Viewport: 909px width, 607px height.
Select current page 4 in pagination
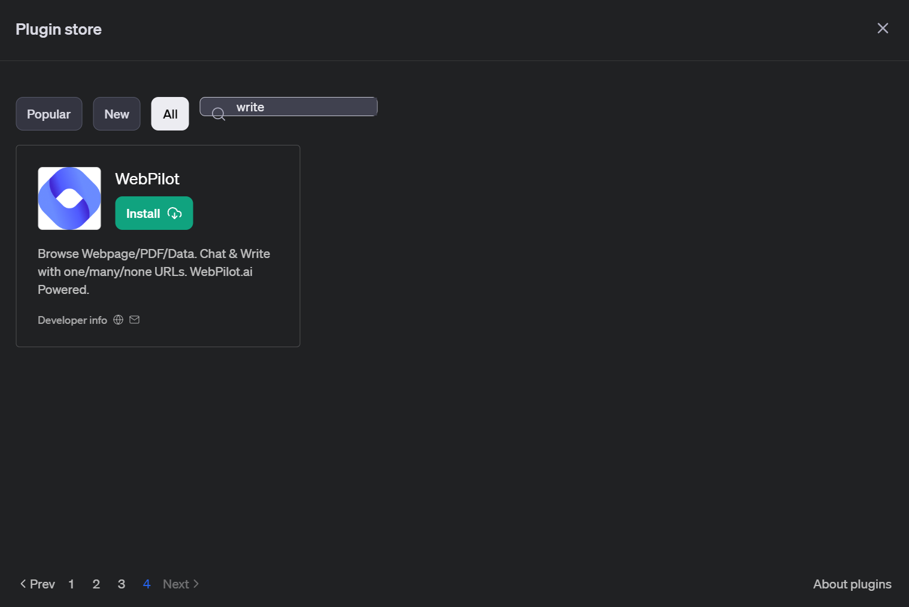(146, 584)
